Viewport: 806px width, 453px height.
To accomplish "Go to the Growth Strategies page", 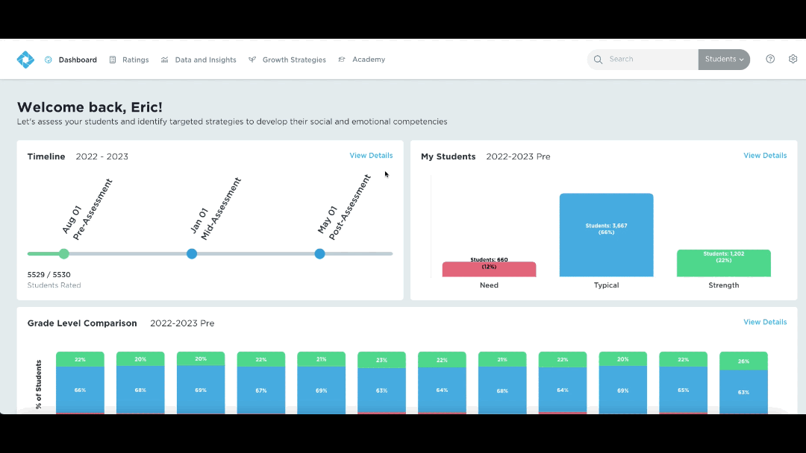I will (x=294, y=60).
